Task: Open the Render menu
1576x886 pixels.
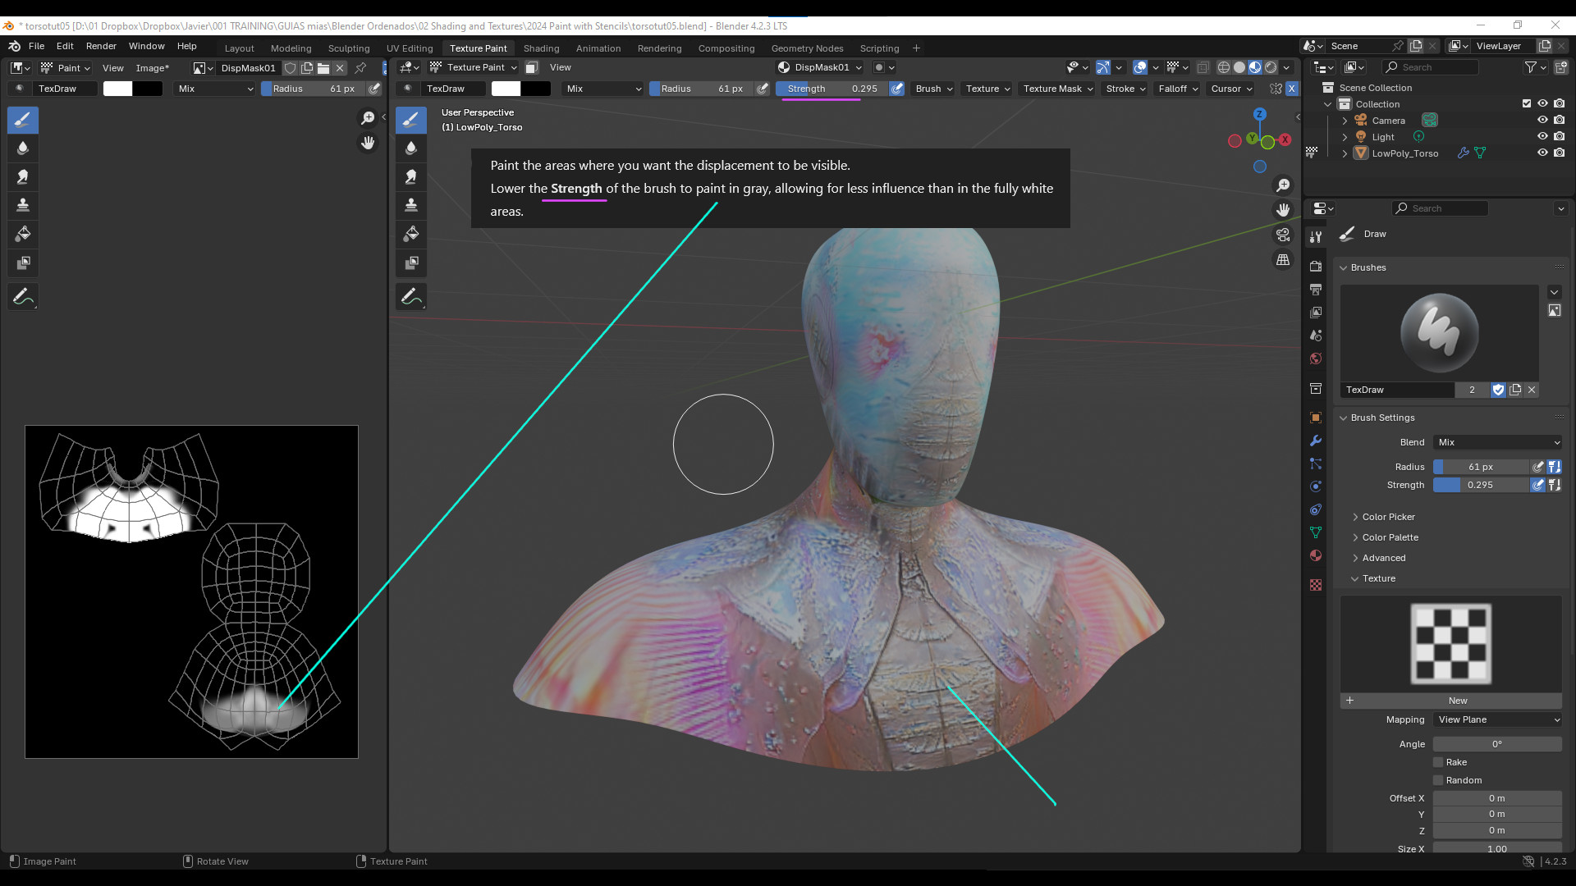Action: pyautogui.click(x=101, y=46)
